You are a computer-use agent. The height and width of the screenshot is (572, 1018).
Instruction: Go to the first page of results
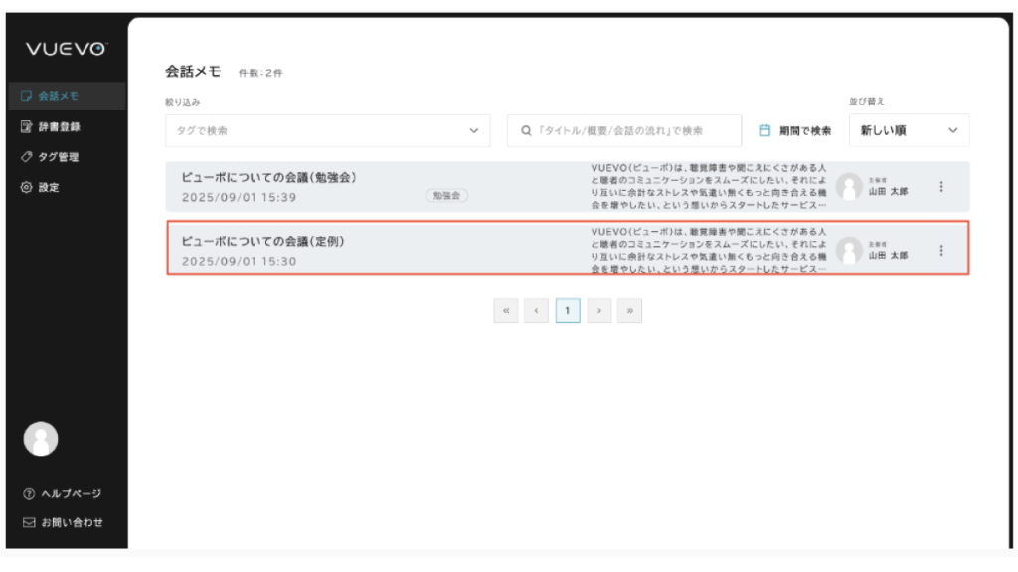tap(505, 311)
